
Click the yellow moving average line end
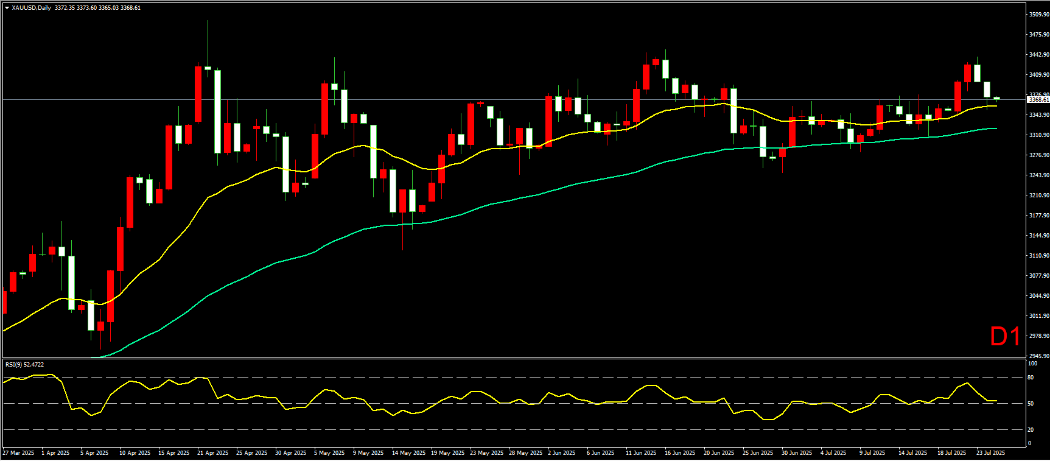click(996, 106)
